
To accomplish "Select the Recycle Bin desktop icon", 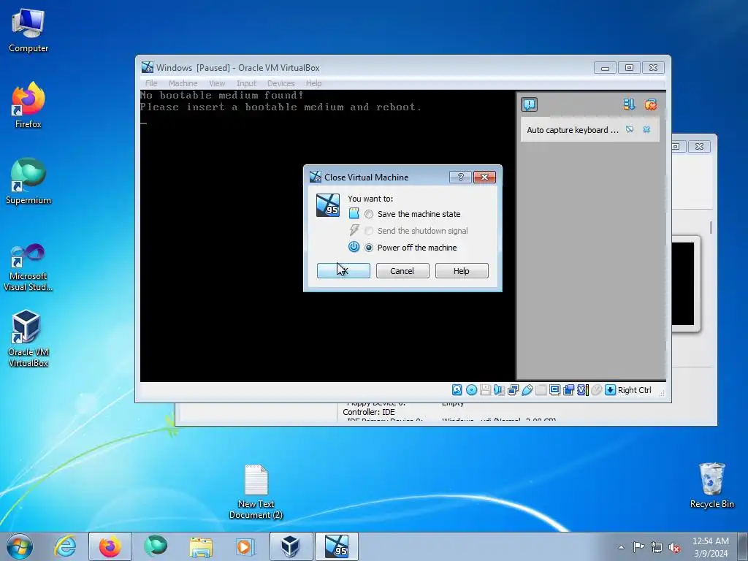I will (711, 486).
